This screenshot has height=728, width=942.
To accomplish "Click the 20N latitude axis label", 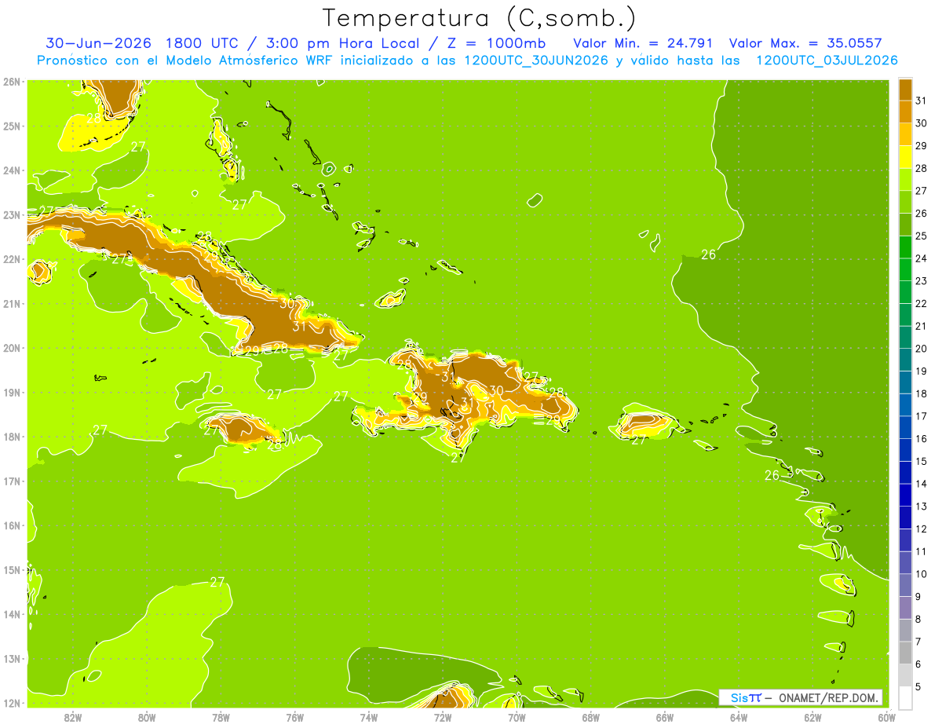I will click(x=12, y=348).
